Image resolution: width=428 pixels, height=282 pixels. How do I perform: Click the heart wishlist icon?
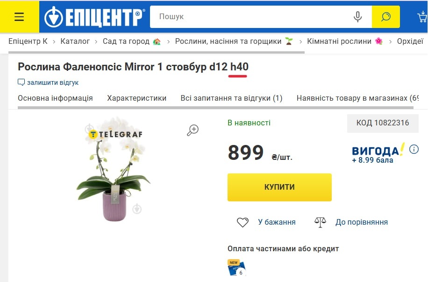[x=243, y=222]
